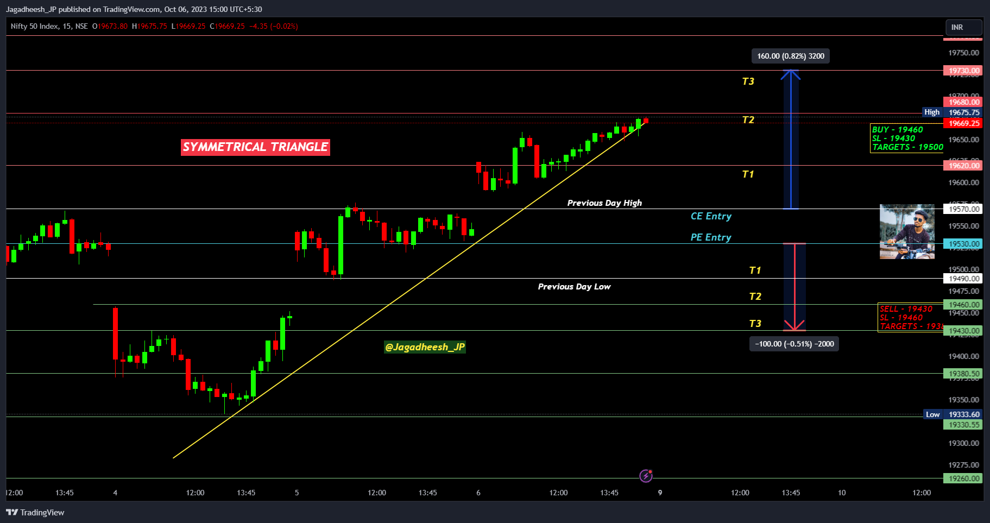Viewport: 990px width, 523px height.
Task: Click the 160.00 (0.82%) 3200 measurement label
Action: 791,56
